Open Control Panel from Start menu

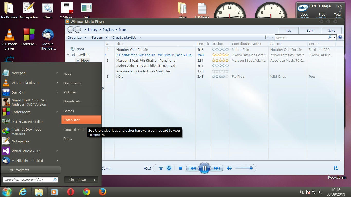75,130
